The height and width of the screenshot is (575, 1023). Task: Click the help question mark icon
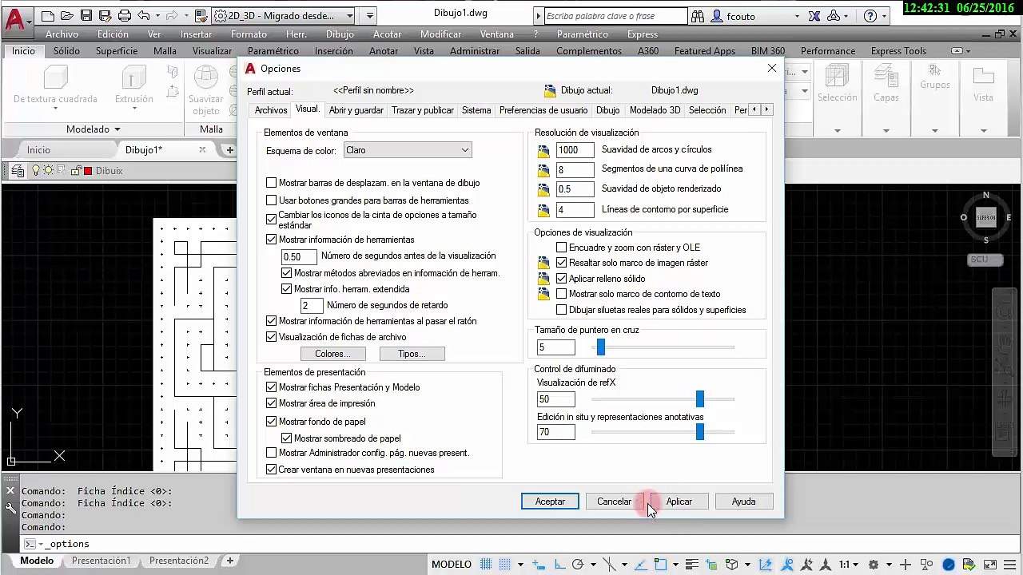click(x=870, y=16)
